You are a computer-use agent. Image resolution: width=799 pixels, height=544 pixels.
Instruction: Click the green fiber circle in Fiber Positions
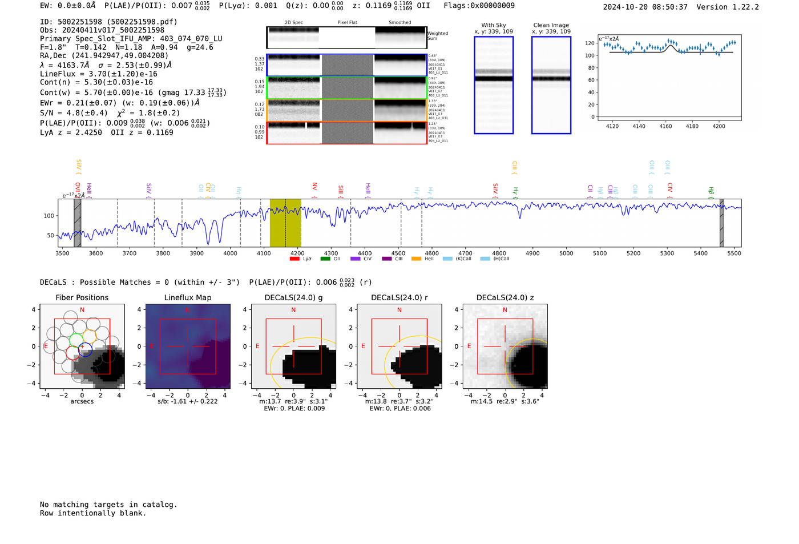(76, 341)
